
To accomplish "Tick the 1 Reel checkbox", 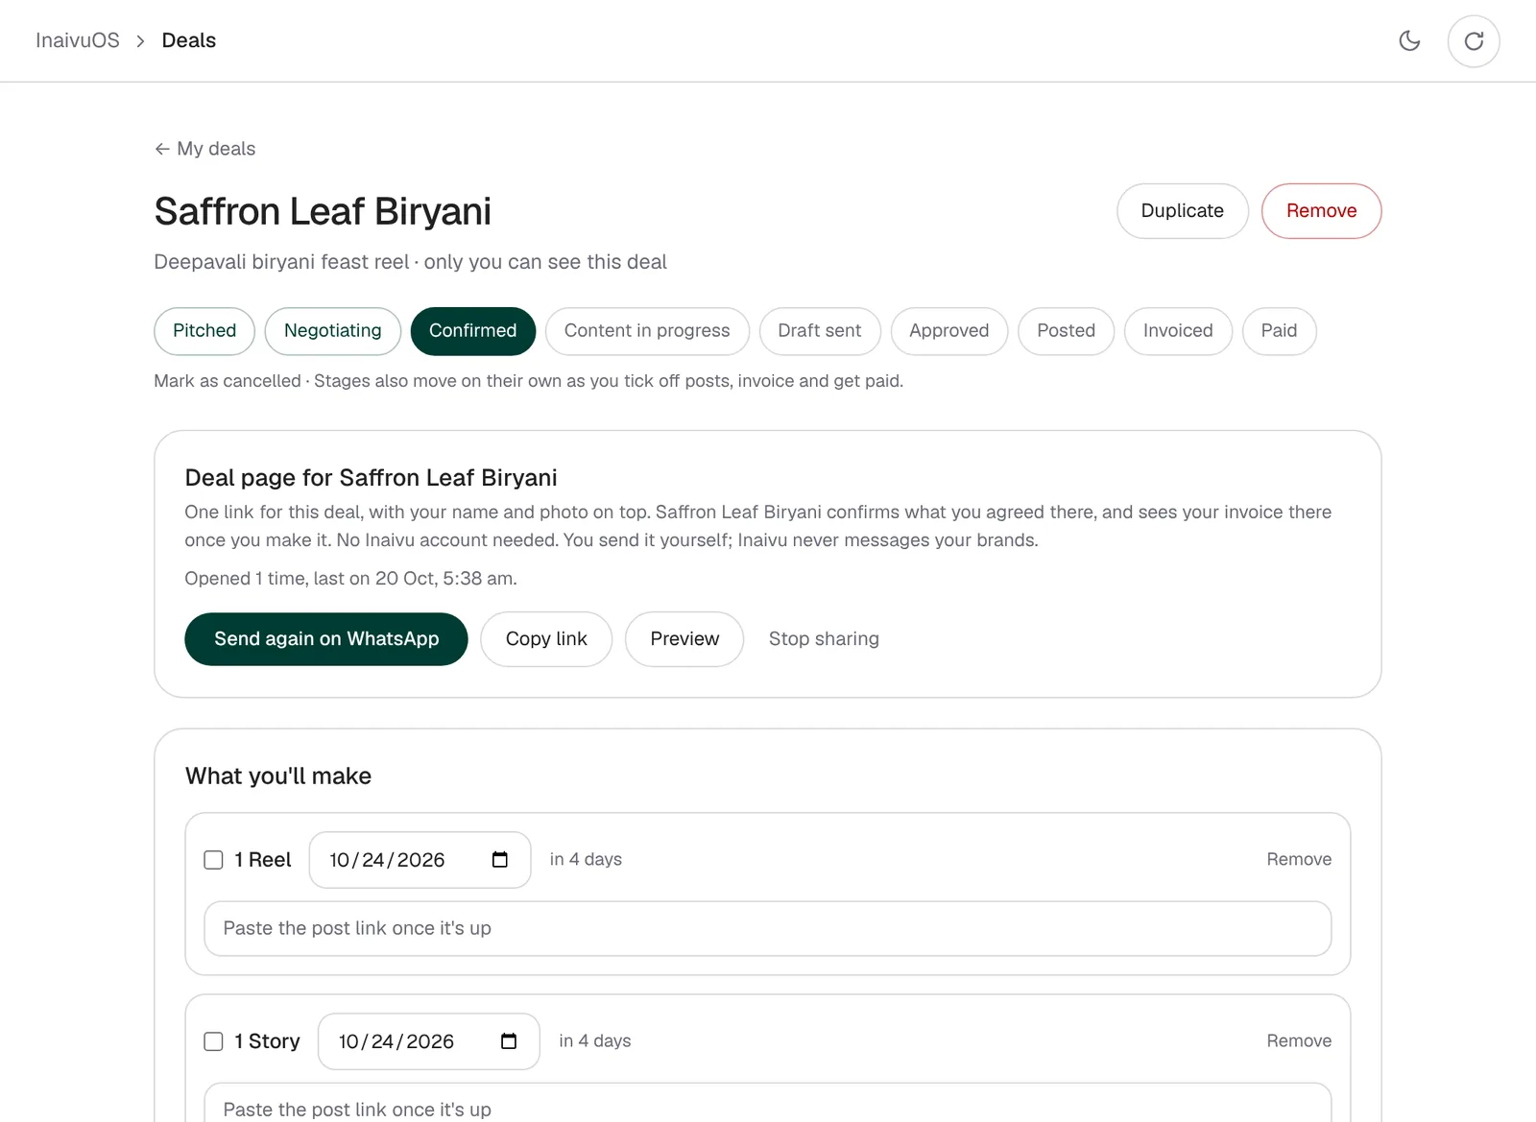I will [x=213, y=859].
